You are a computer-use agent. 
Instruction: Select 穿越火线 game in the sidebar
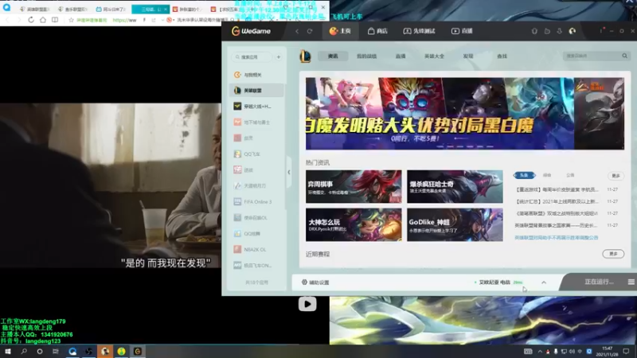[256, 107]
